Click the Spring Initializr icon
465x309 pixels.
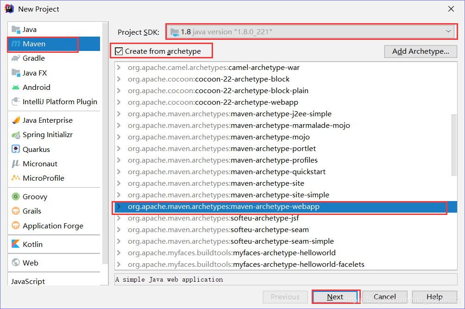(x=16, y=135)
